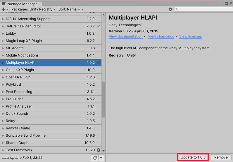Click the Last update Feb 1, 23:55 status
Screen dimensions: 233x162
(x=23, y=158)
